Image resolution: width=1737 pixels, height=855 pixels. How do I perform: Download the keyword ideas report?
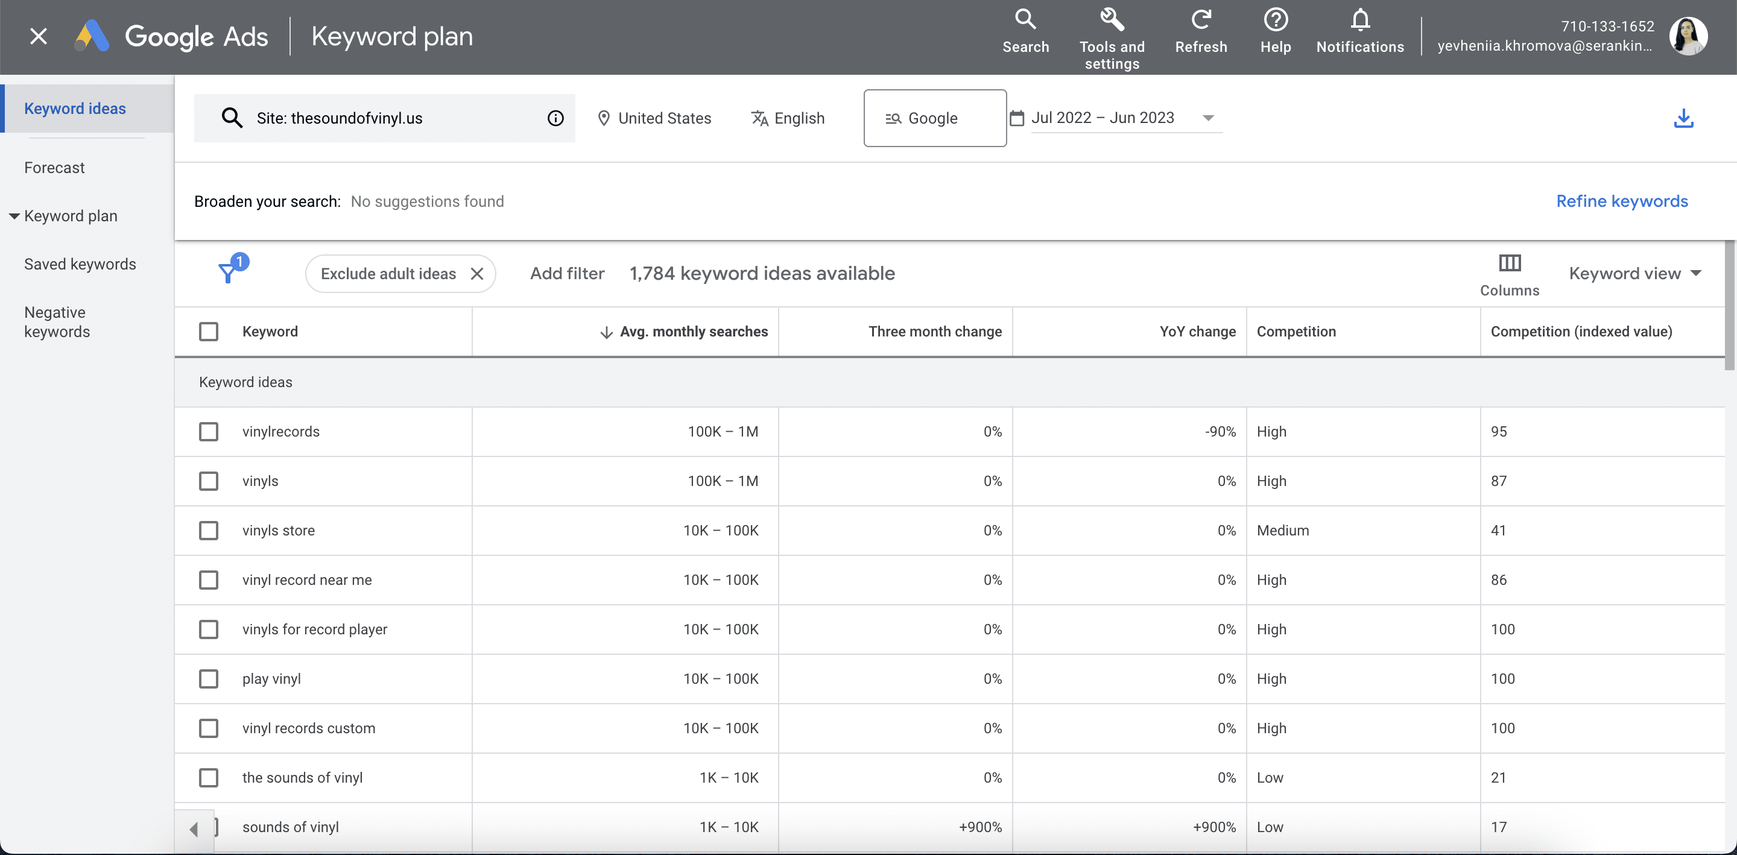pyautogui.click(x=1683, y=118)
